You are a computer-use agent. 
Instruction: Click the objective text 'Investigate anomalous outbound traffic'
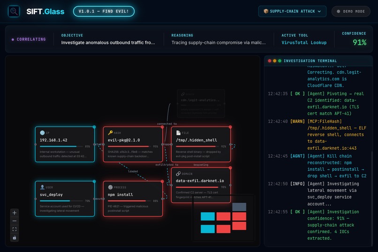[x=108, y=42]
